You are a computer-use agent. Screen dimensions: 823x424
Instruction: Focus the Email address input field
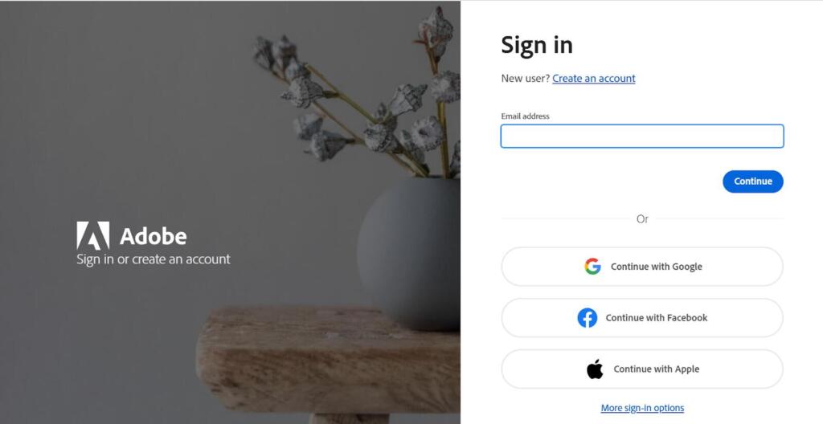(642, 136)
